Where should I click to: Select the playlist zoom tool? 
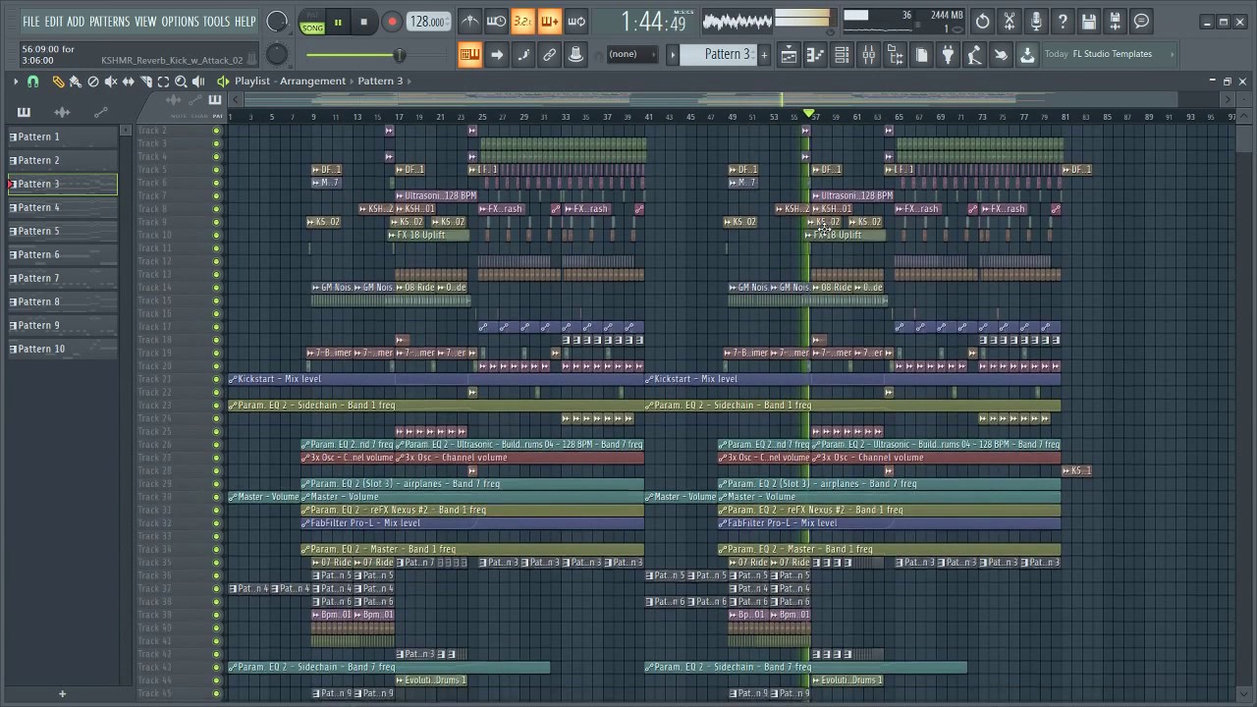(x=181, y=82)
